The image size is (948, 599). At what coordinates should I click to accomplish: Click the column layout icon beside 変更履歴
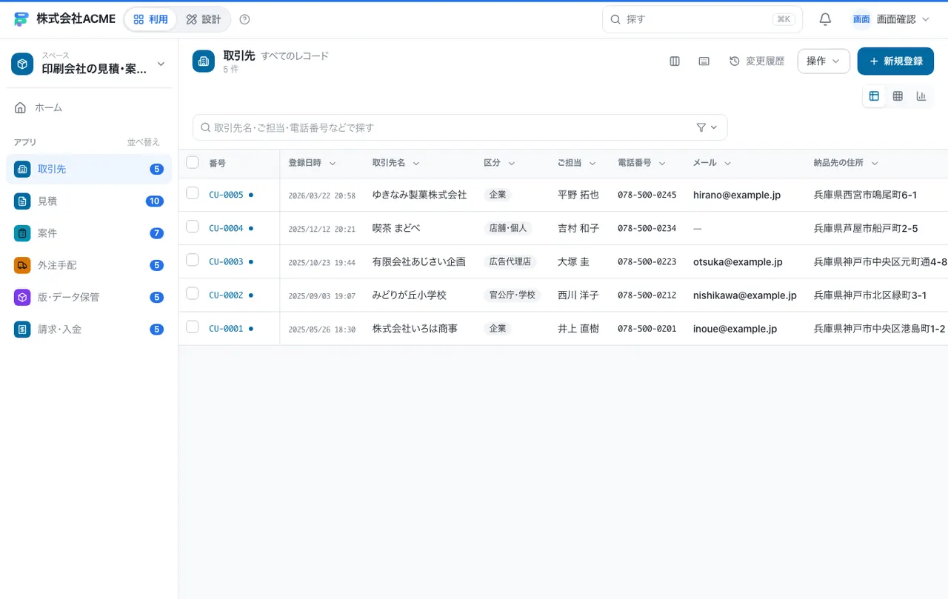675,61
